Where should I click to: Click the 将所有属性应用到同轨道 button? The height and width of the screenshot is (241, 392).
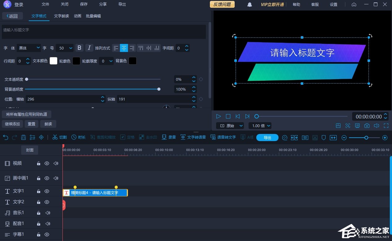point(27,114)
